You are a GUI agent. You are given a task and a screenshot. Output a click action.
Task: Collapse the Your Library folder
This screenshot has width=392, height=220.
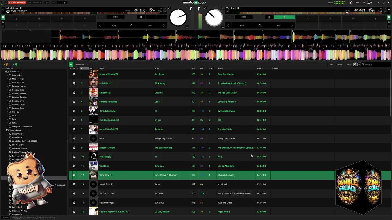point(5,130)
